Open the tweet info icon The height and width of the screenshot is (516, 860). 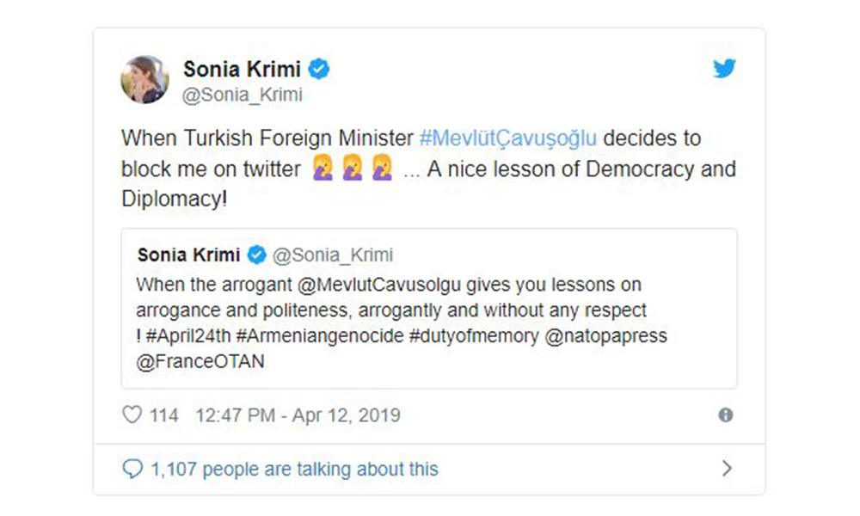tap(726, 415)
